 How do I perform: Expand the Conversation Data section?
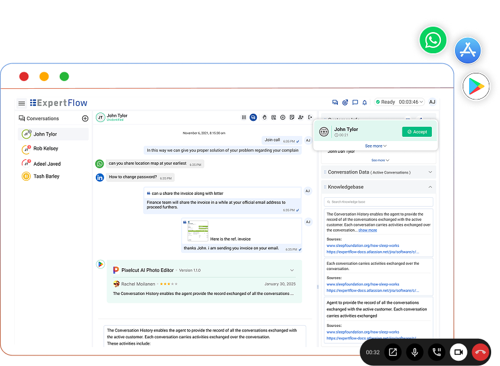430,172
